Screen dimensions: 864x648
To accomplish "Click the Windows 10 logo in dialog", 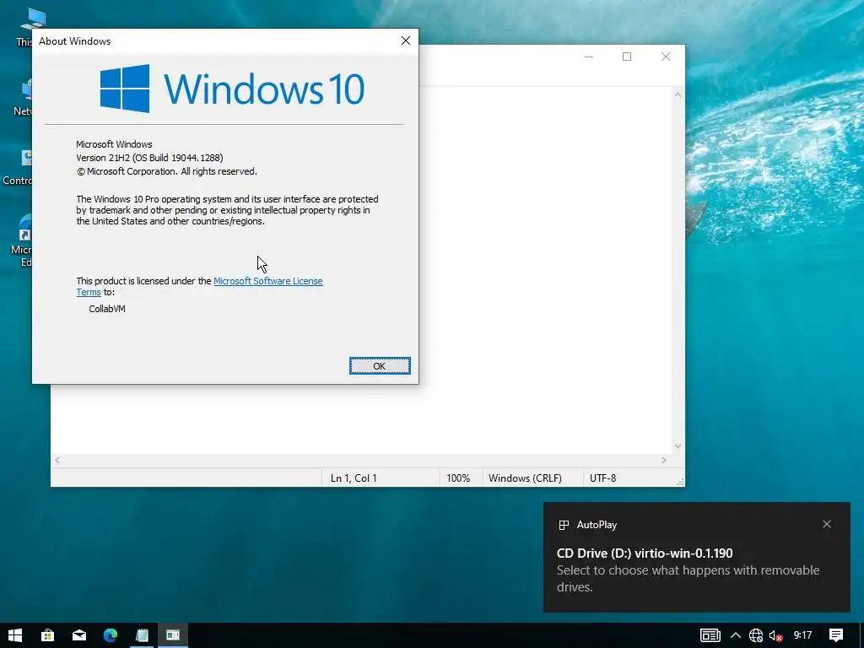I will (x=232, y=88).
